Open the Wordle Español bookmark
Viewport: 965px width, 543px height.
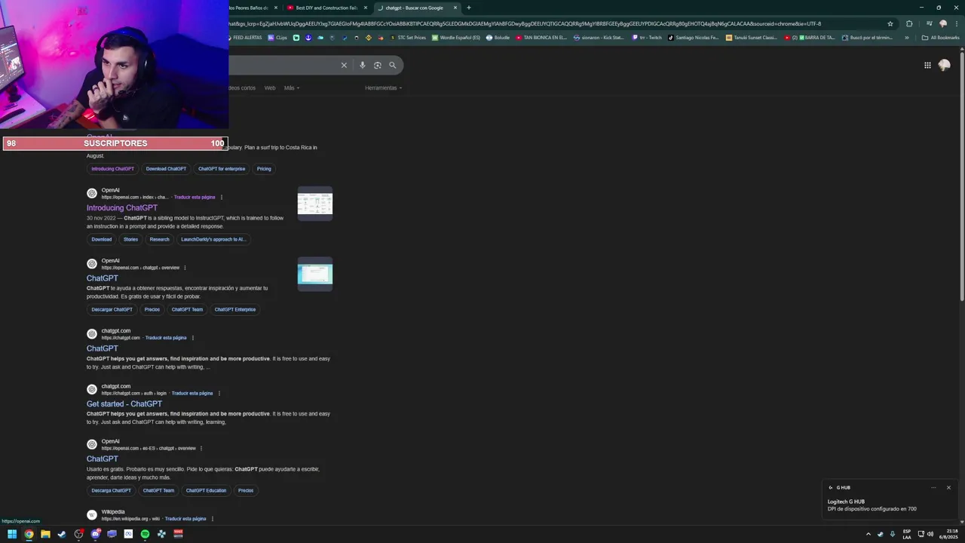point(456,38)
